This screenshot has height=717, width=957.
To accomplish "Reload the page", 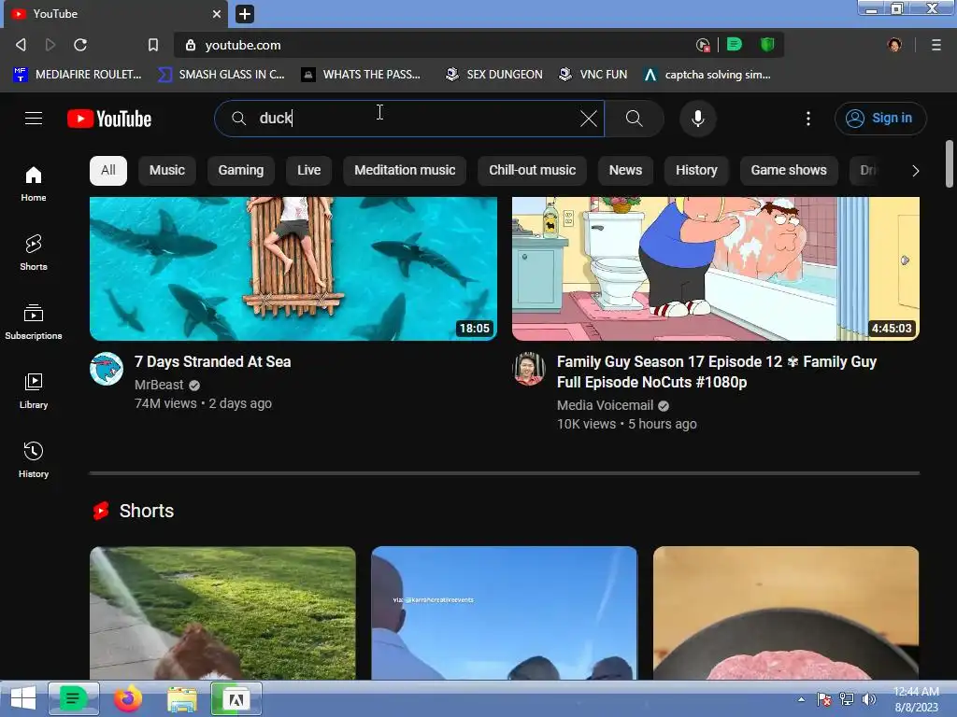I will [x=80, y=45].
